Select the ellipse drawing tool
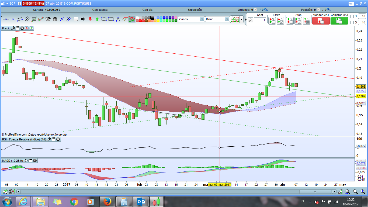This screenshot has width=368, height=207. [x=104, y=19]
